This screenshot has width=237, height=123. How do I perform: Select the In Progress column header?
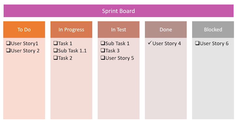pyautogui.click(x=71, y=30)
